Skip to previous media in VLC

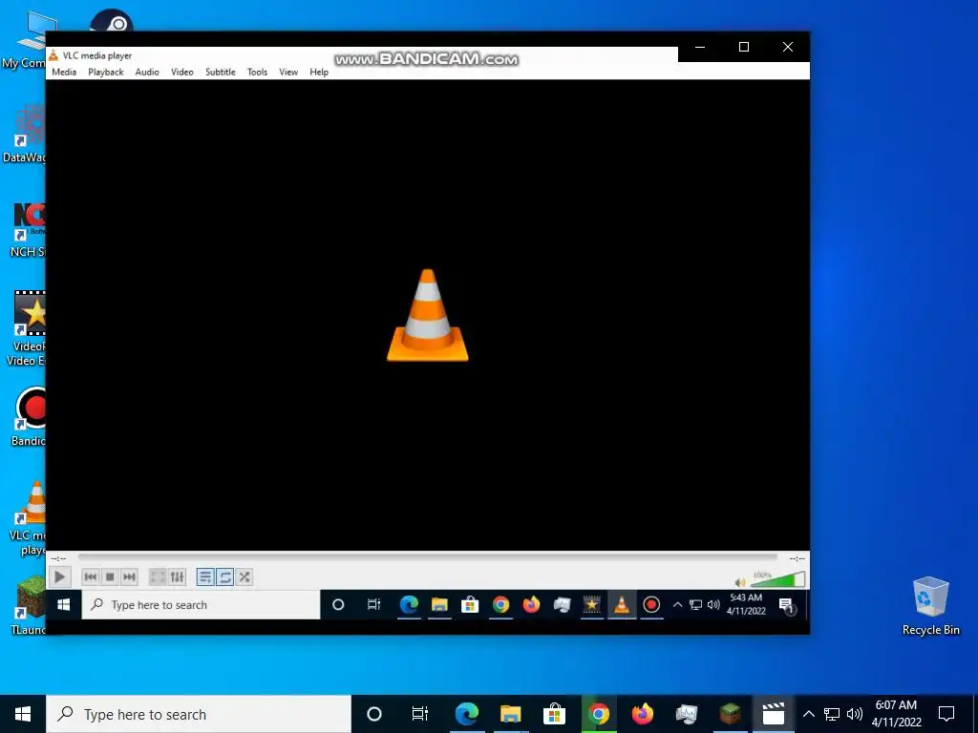[x=91, y=577]
